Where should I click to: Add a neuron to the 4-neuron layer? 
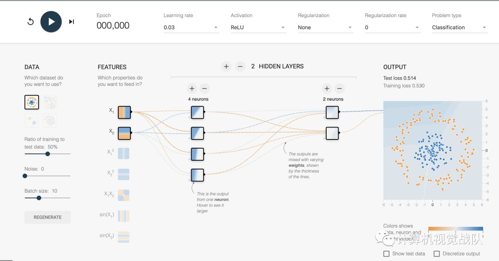192,88
